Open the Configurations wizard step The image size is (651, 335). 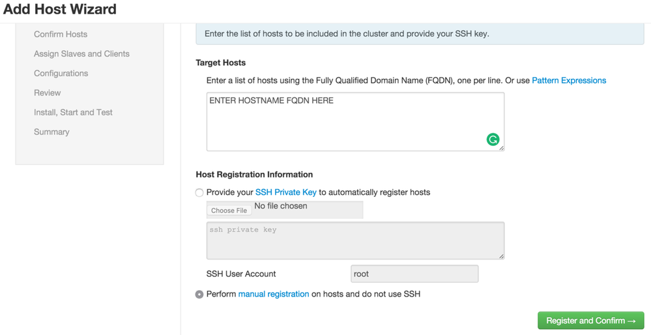[x=61, y=73]
